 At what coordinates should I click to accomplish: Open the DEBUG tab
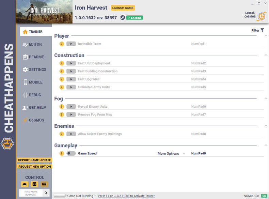32,95
